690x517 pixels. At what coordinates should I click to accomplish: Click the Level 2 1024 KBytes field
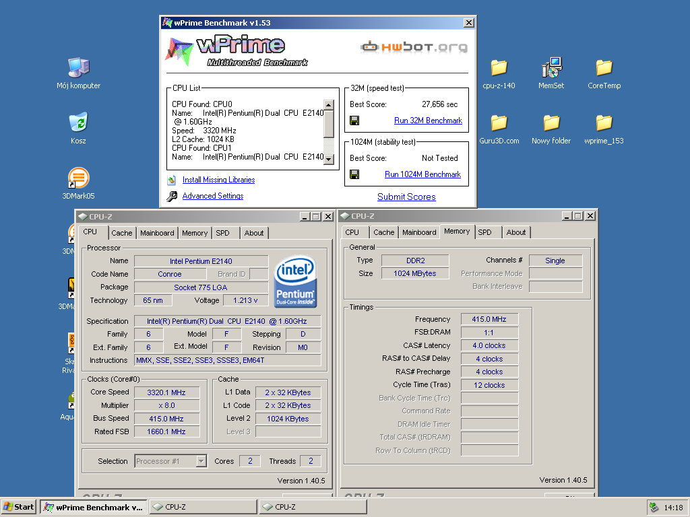click(x=288, y=419)
